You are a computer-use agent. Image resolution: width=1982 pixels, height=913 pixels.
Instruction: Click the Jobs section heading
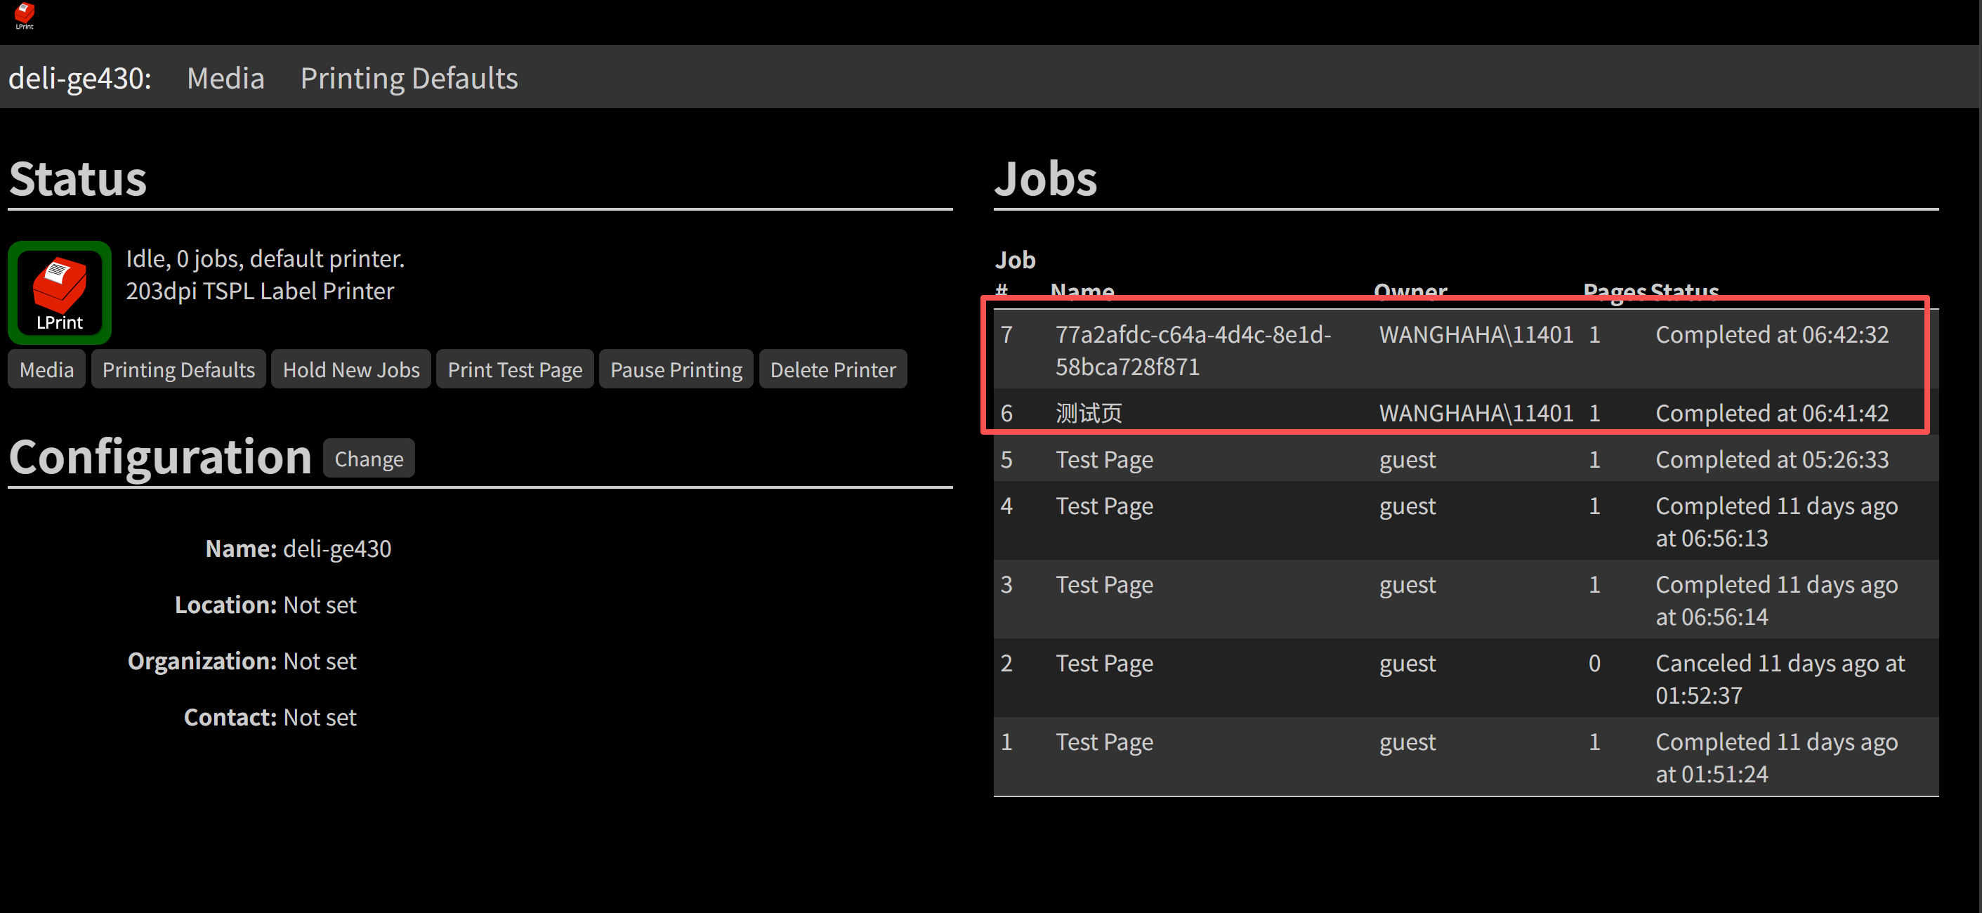(x=1045, y=178)
